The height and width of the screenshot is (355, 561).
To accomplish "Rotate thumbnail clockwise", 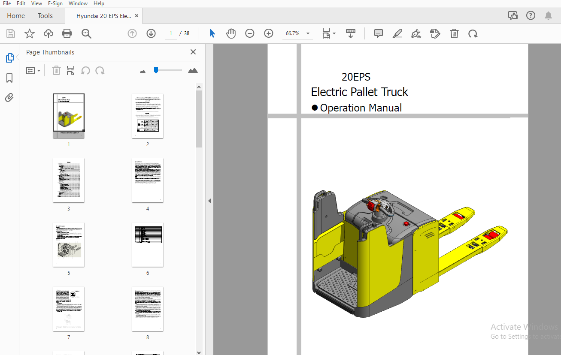I will point(100,70).
